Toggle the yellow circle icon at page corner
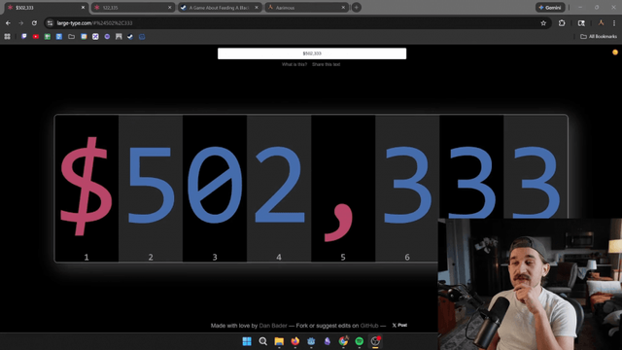This screenshot has height=350, width=622. click(615, 52)
